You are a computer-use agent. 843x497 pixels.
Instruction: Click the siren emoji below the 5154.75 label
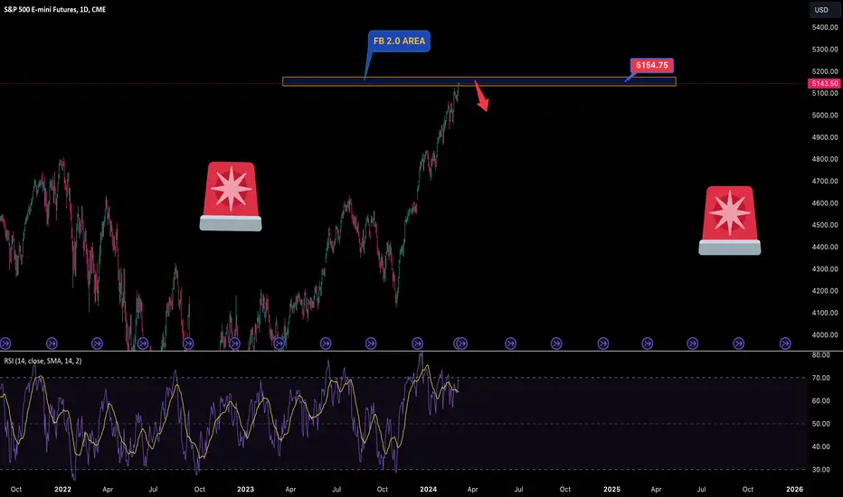730,220
